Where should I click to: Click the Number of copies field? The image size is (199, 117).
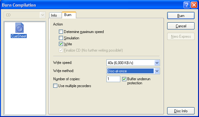tap(113, 79)
